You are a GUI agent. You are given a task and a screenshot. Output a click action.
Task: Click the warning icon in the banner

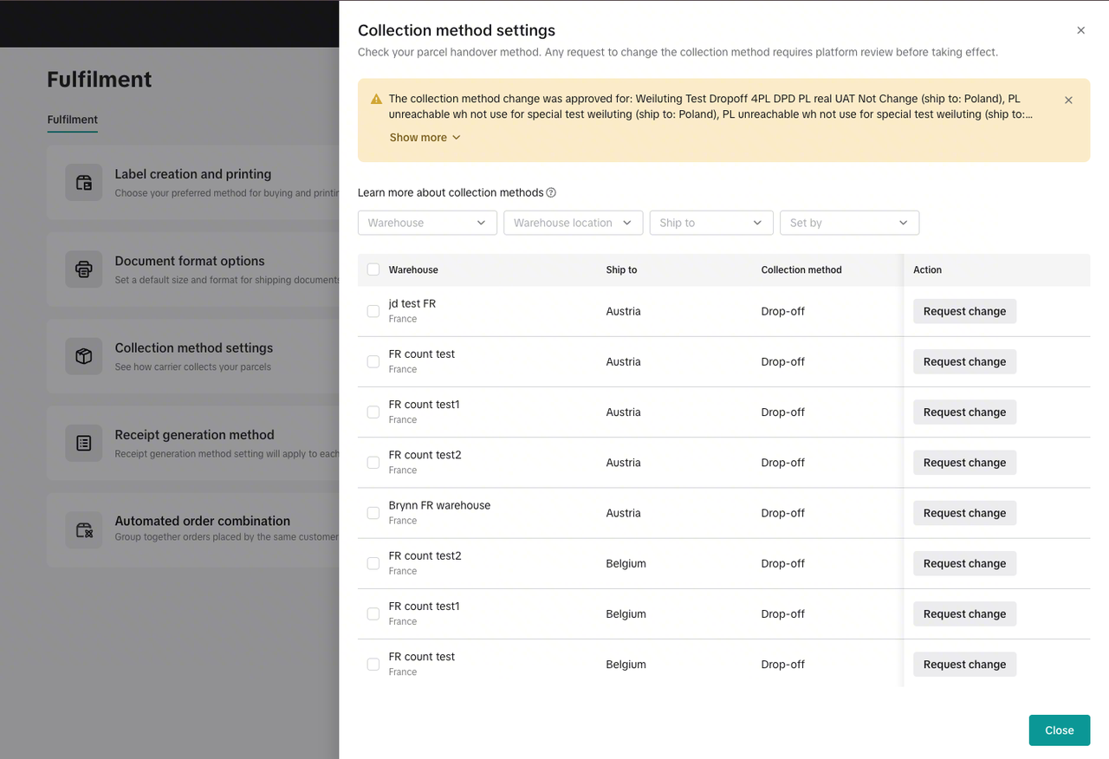tap(376, 99)
